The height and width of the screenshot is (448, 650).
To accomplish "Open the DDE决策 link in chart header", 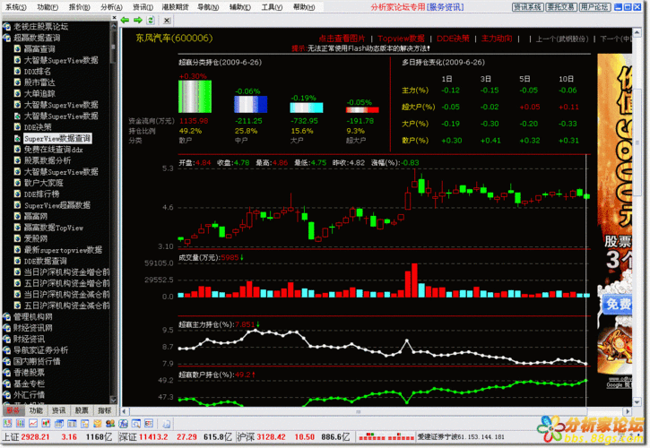I will pyautogui.click(x=453, y=39).
